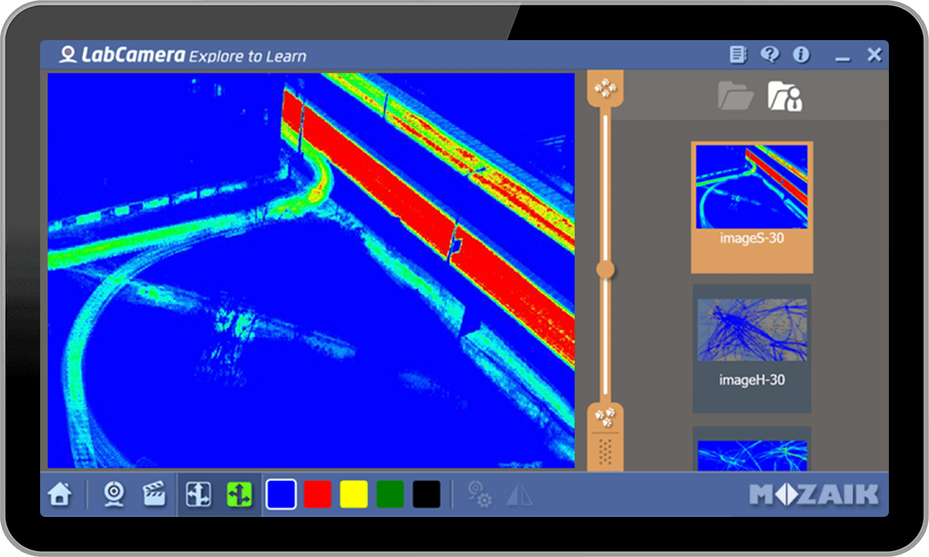Image resolution: width=929 pixels, height=557 pixels.
Task: Open the user's personal folder icon
Action: (x=785, y=96)
